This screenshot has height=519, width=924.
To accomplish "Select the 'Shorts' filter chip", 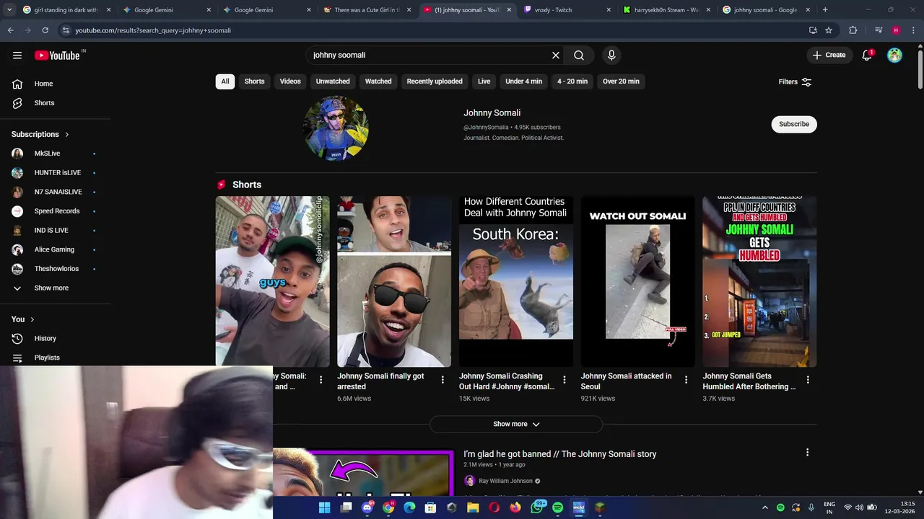I will [254, 81].
